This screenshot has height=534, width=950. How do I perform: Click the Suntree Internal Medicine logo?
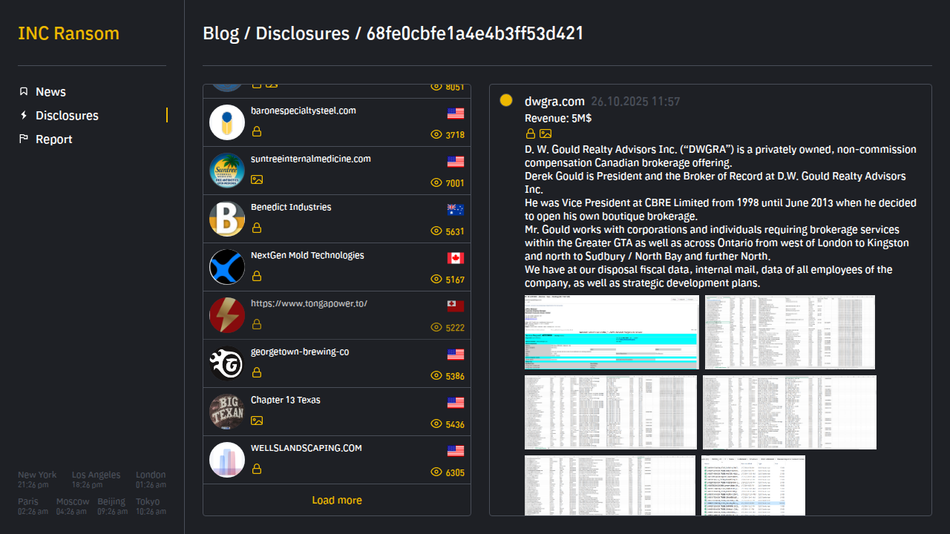(x=227, y=171)
